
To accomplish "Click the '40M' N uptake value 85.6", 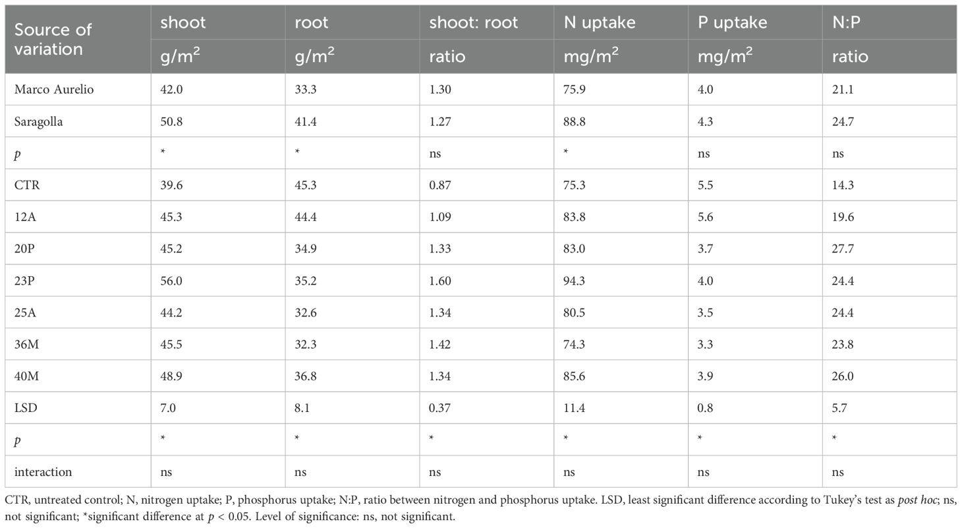I will click(x=575, y=376).
